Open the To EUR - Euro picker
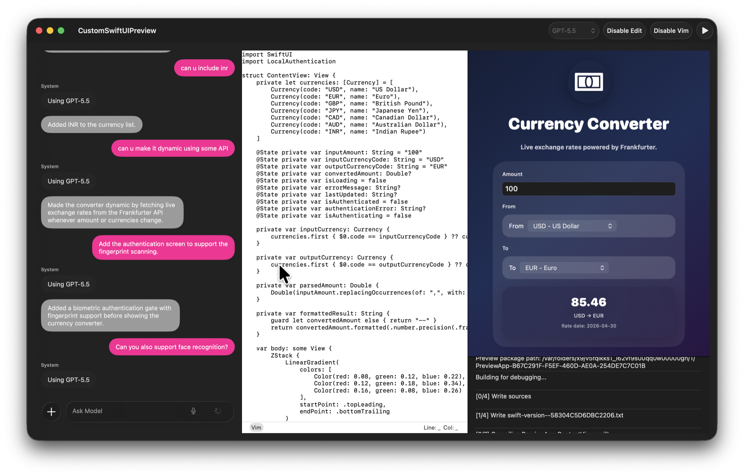This screenshot has height=476, width=744. [564, 268]
